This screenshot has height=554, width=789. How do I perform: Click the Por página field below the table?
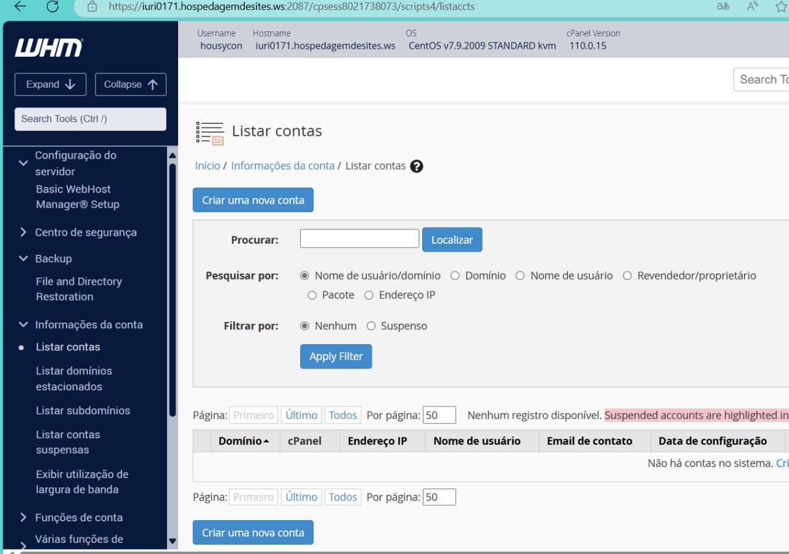[x=439, y=497]
